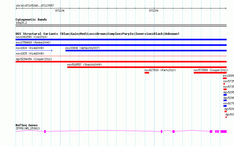Select the gray 16q24.2 cytogenetic band bar
Viewport: 234px width, 146px height.
pos(121,26)
